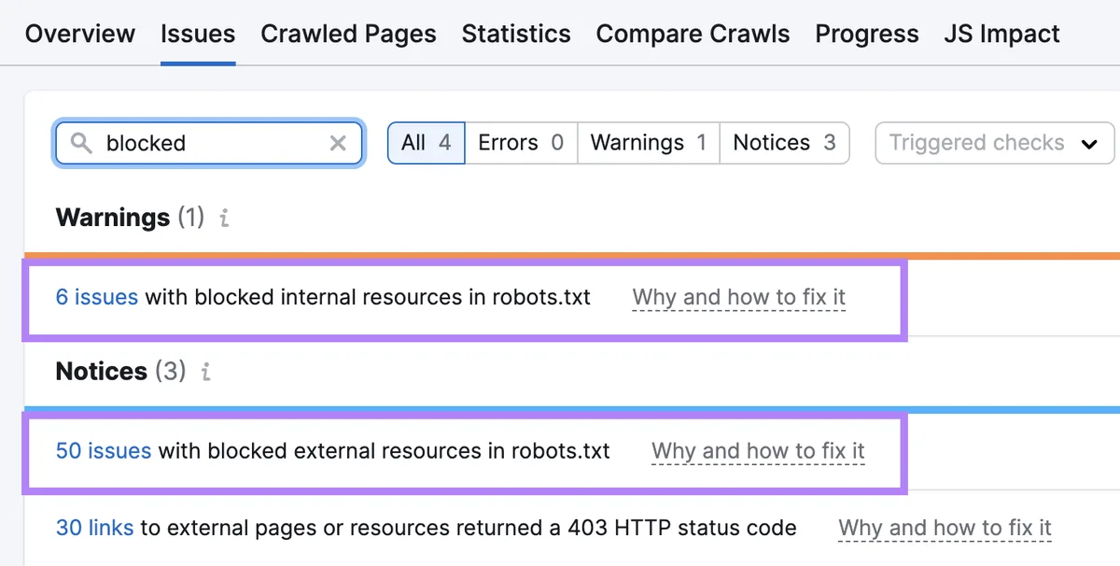Viewport: 1120px width, 566px height.
Task: Click the Notices (3) heading
Action: click(120, 372)
